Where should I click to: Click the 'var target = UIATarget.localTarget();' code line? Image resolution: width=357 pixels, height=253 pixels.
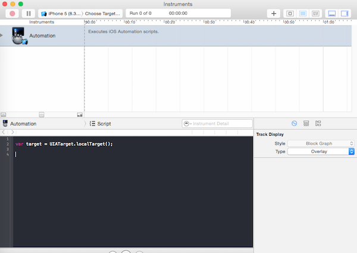coord(64,144)
